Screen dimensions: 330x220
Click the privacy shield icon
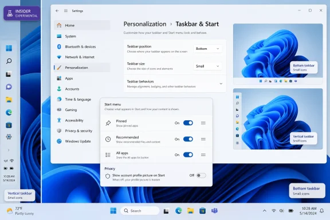(x=108, y=176)
